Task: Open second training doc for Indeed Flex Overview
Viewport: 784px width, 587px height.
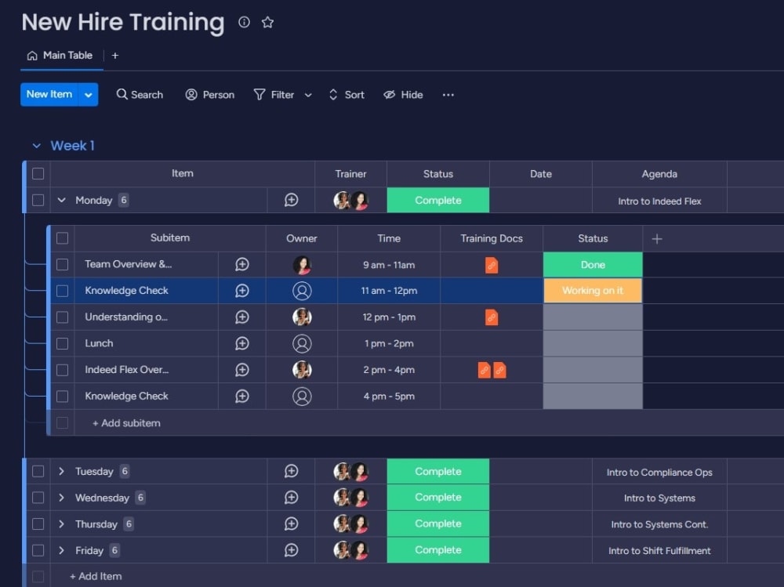Action: (x=499, y=370)
